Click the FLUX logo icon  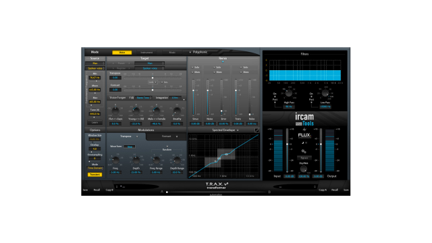pyautogui.click(x=304, y=135)
